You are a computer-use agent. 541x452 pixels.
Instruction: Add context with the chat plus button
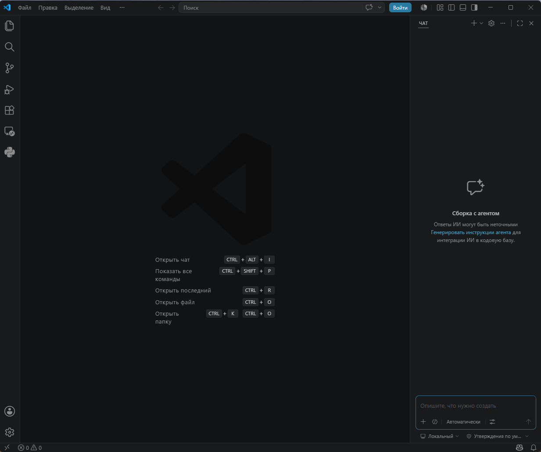[x=423, y=422]
